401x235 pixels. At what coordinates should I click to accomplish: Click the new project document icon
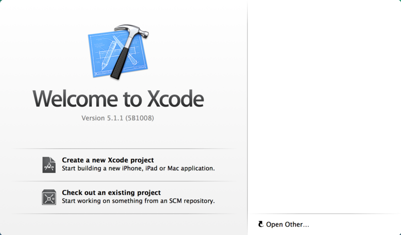[49, 165]
